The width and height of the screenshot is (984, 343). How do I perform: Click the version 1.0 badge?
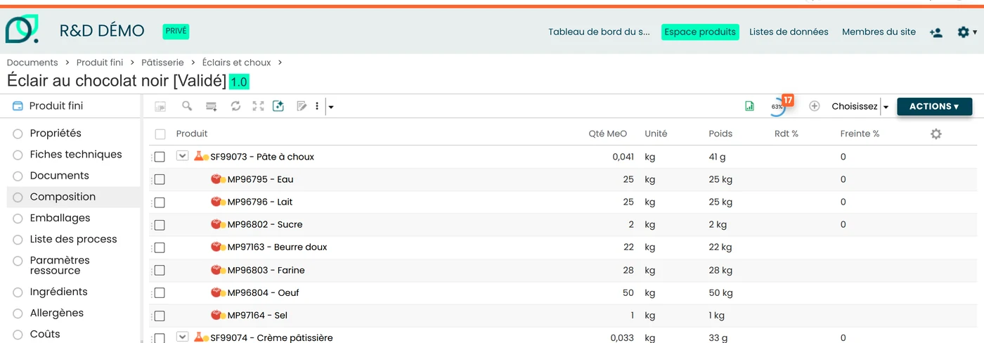[x=239, y=82]
